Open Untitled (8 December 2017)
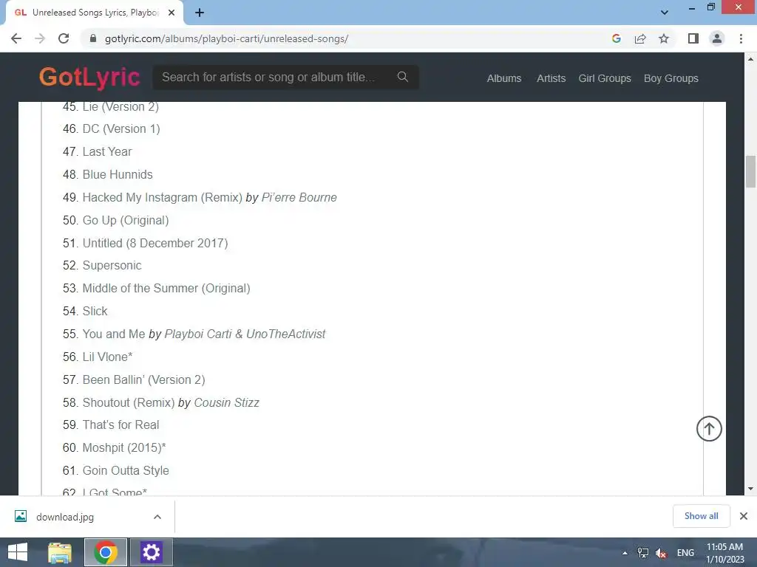 (x=155, y=243)
